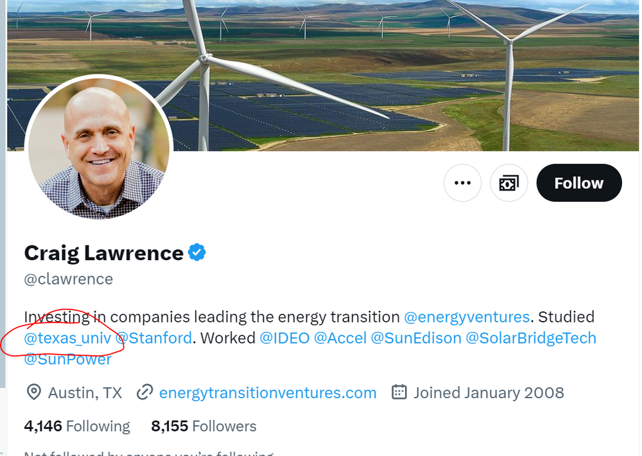Screen dimensions: 642x456
Task: Click the three-dots more options button
Action: click(x=462, y=183)
